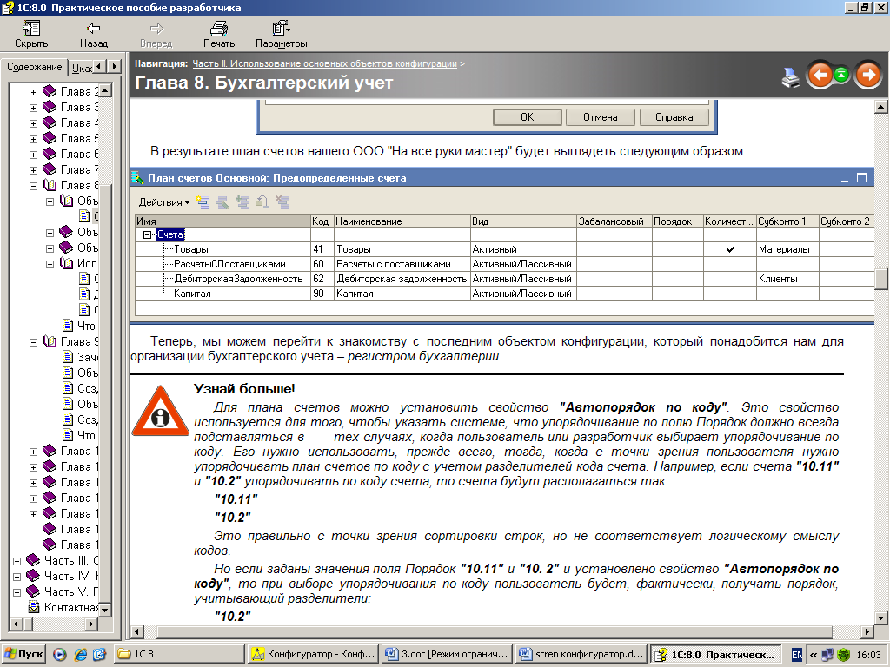Expand the Часть IV tree node

coord(17,576)
